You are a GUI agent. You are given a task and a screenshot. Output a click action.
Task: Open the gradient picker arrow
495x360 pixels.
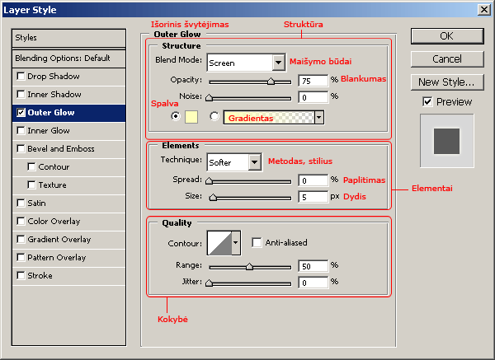318,117
